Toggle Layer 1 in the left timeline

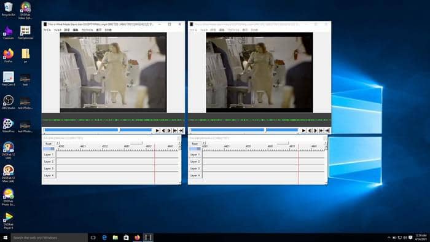coord(49,155)
